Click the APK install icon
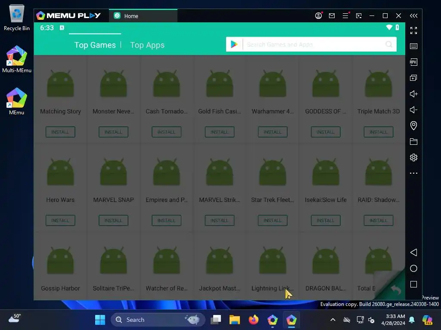 413,62
